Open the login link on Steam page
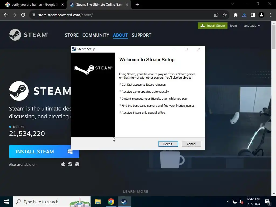 click(x=233, y=26)
